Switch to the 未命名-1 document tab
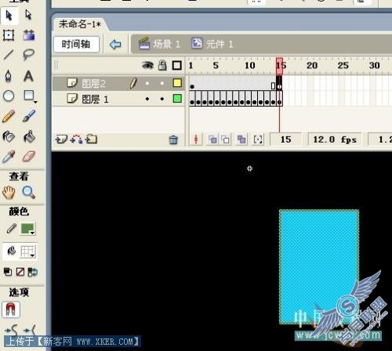 click(79, 24)
